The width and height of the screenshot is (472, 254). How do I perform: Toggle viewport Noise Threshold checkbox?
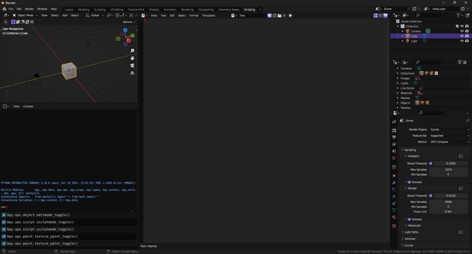tap(431, 163)
